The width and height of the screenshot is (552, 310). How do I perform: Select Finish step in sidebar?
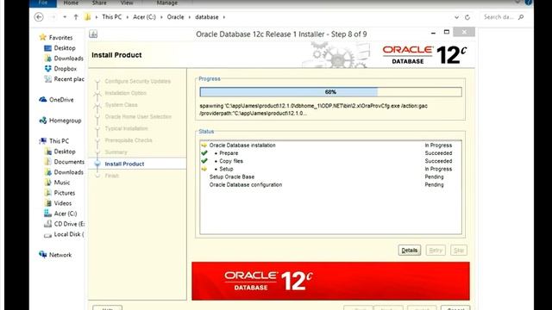coord(112,176)
